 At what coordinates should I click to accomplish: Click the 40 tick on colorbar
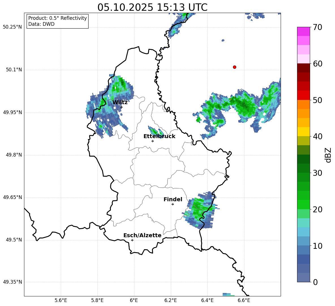click(317, 136)
